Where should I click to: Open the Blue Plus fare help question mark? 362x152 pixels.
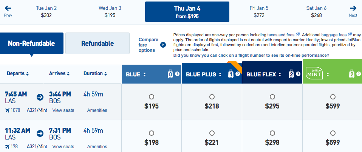237,74
